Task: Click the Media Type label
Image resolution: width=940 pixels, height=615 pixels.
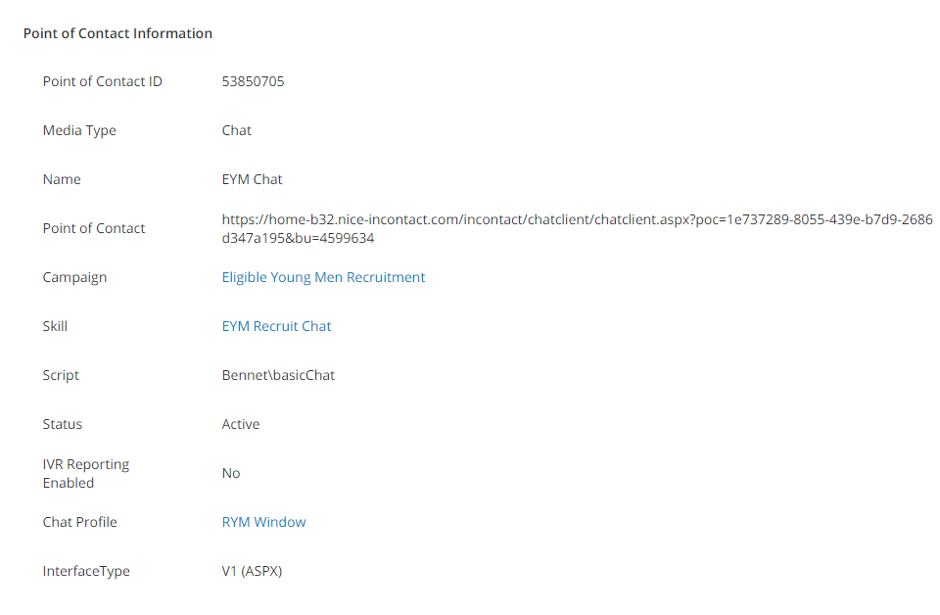Action: [x=79, y=130]
